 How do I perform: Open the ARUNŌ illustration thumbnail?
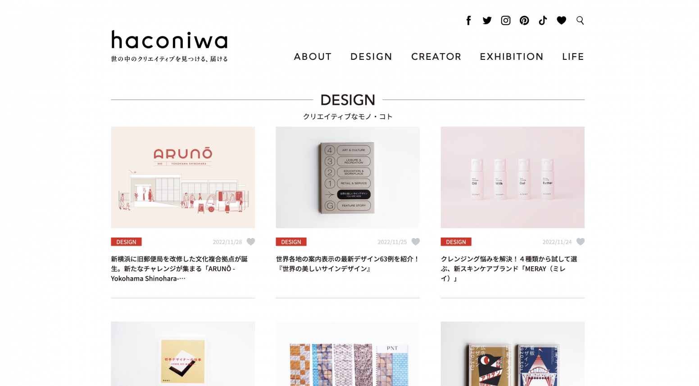pyautogui.click(x=183, y=177)
